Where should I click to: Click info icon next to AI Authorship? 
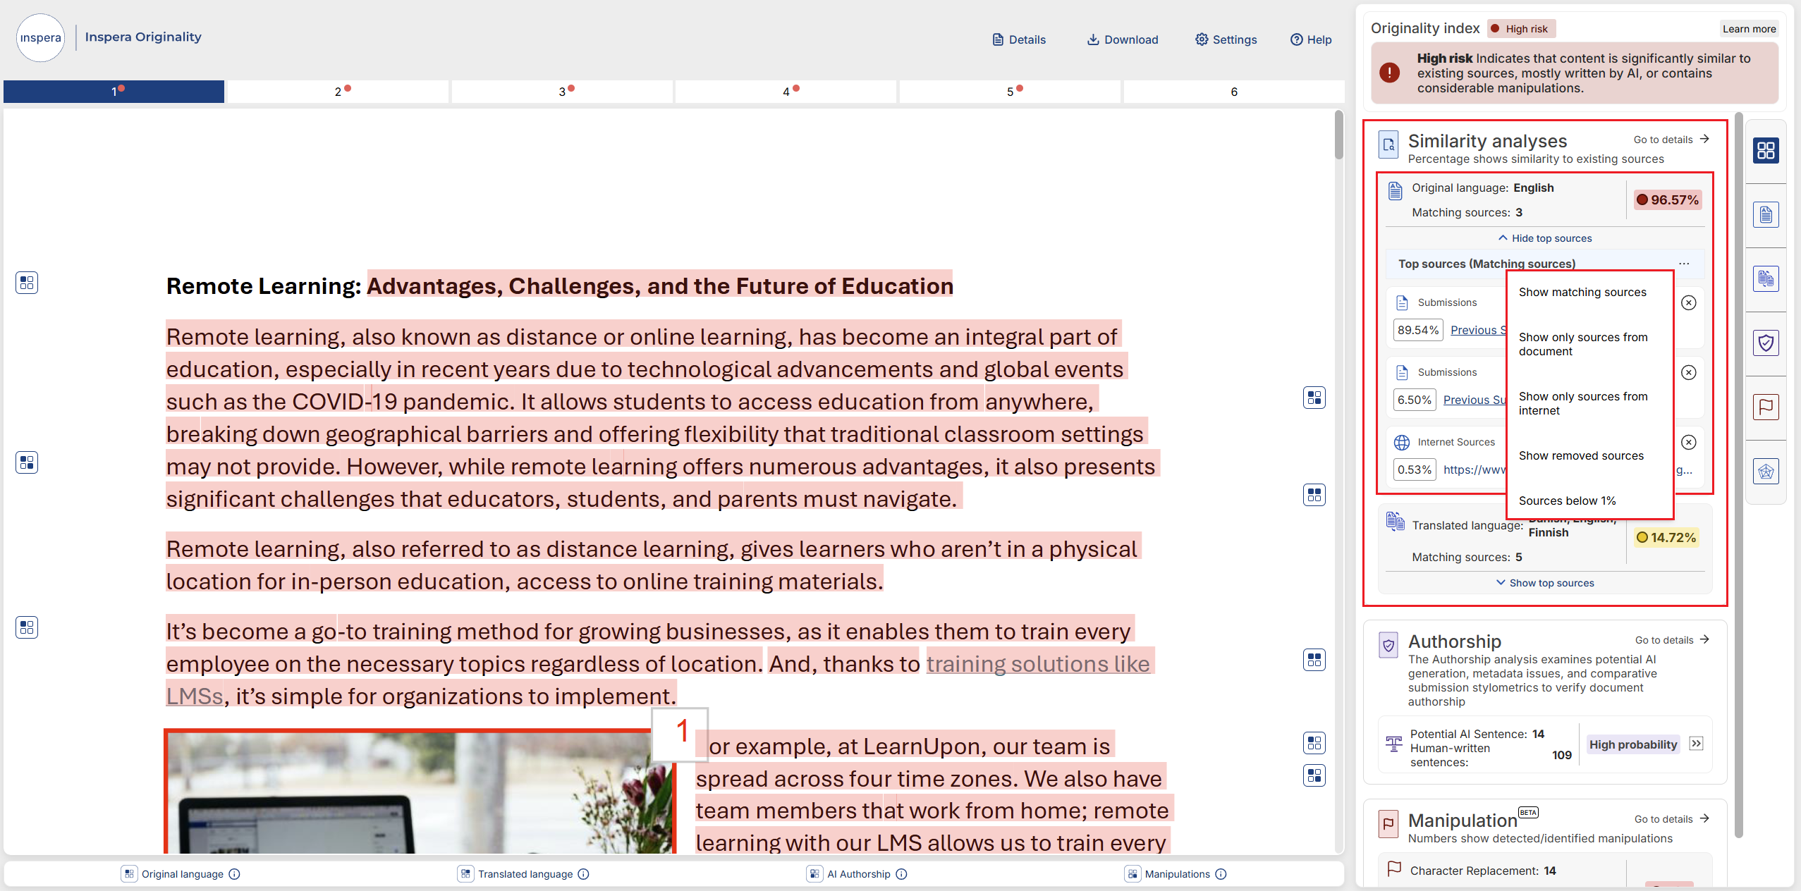pos(902,874)
